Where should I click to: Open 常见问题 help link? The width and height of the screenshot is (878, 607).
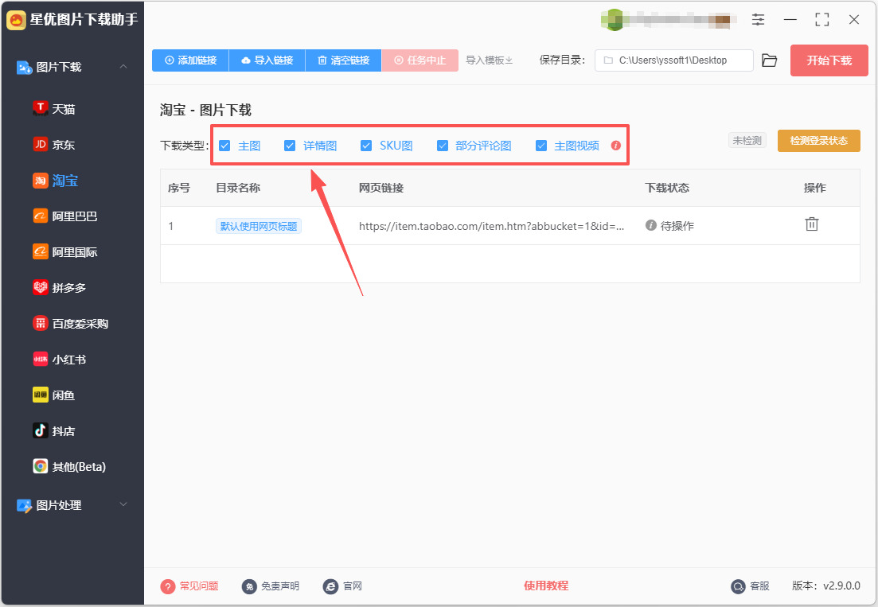pos(189,586)
